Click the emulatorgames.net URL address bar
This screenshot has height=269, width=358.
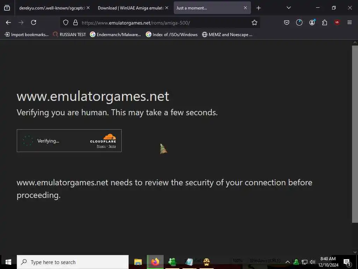pyautogui.click(x=160, y=23)
